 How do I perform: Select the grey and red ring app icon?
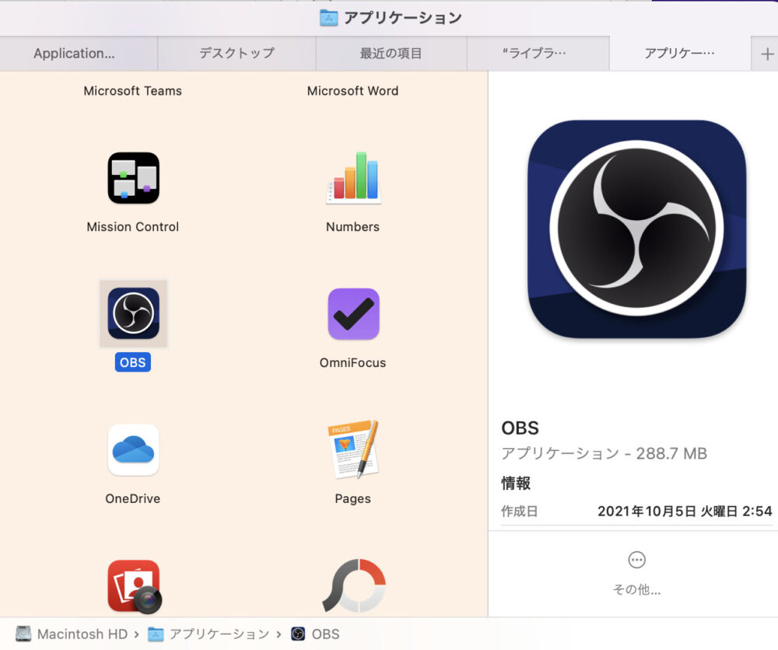pyautogui.click(x=354, y=585)
